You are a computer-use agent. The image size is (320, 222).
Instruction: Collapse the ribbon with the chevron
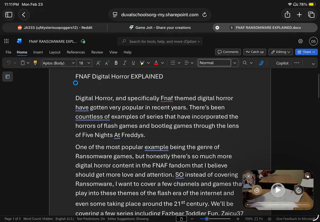tap(313, 64)
